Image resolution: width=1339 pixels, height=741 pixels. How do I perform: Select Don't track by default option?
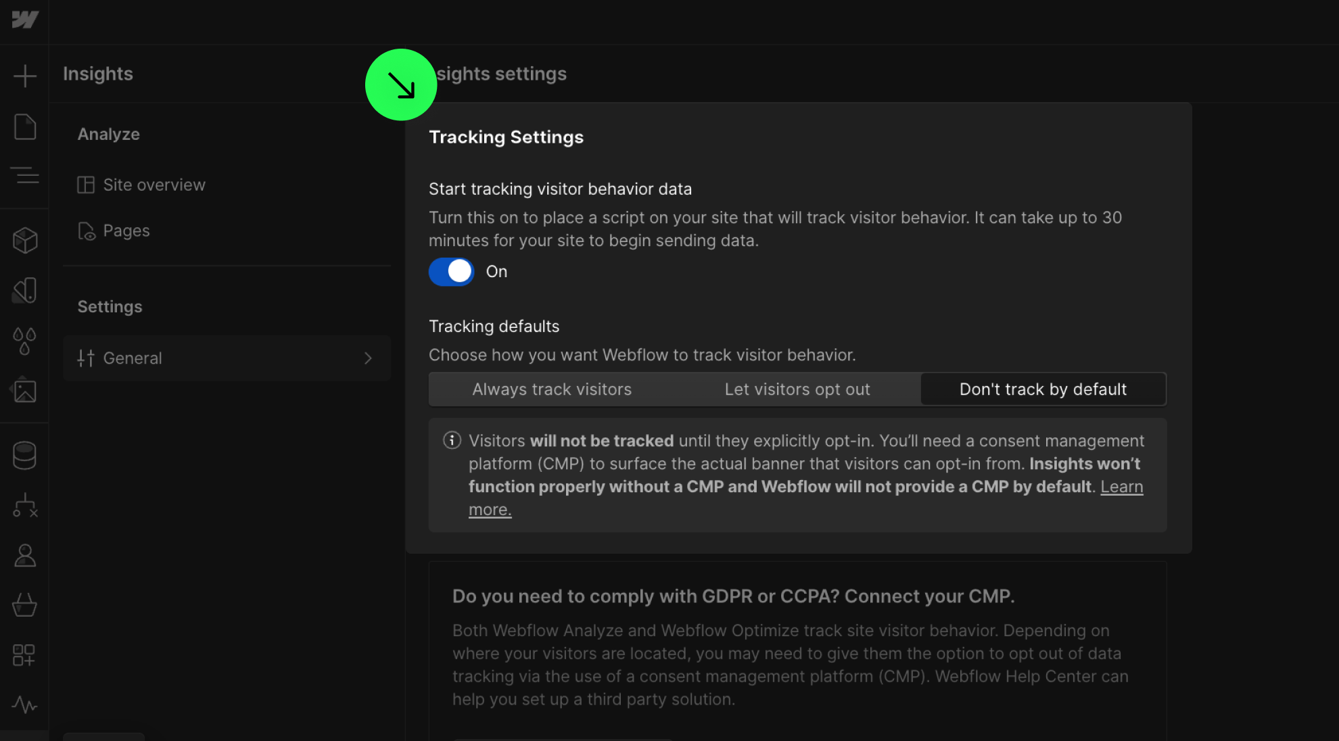[1043, 389]
